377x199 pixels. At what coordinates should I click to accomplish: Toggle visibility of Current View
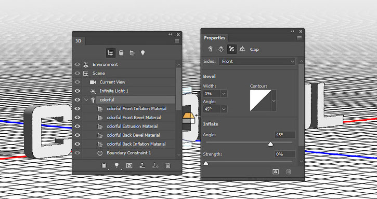point(77,82)
